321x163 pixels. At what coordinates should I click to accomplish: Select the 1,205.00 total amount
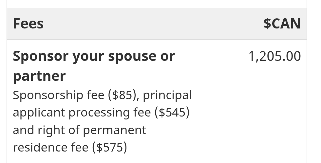point(274,56)
